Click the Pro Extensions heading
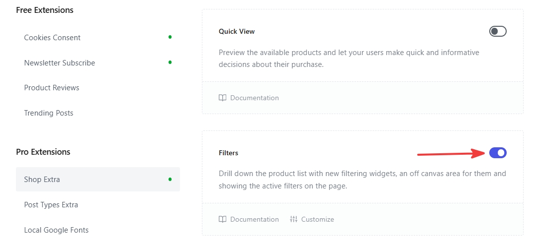The width and height of the screenshot is (538, 245). coord(43,152)
